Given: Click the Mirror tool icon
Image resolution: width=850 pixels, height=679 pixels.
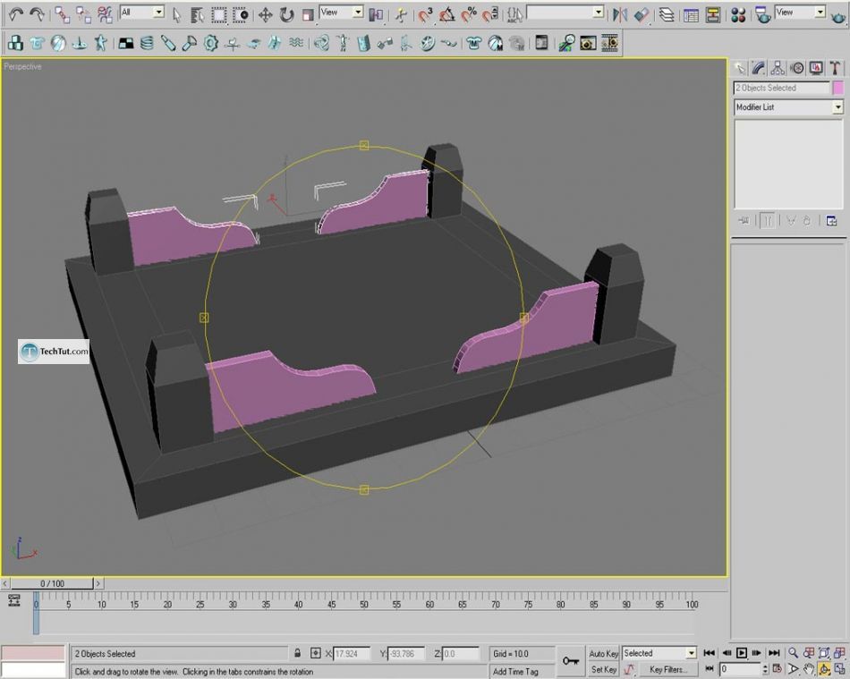Looking at the screenshot, I should point(620,14).
